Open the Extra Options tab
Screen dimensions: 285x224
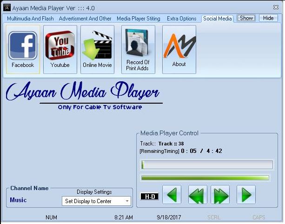(x=182, y=19)
